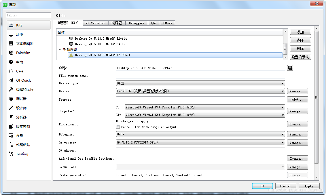326x195 pixels.
Task: Click the kit icon button beside the name field
Action: tap(290, 68)
